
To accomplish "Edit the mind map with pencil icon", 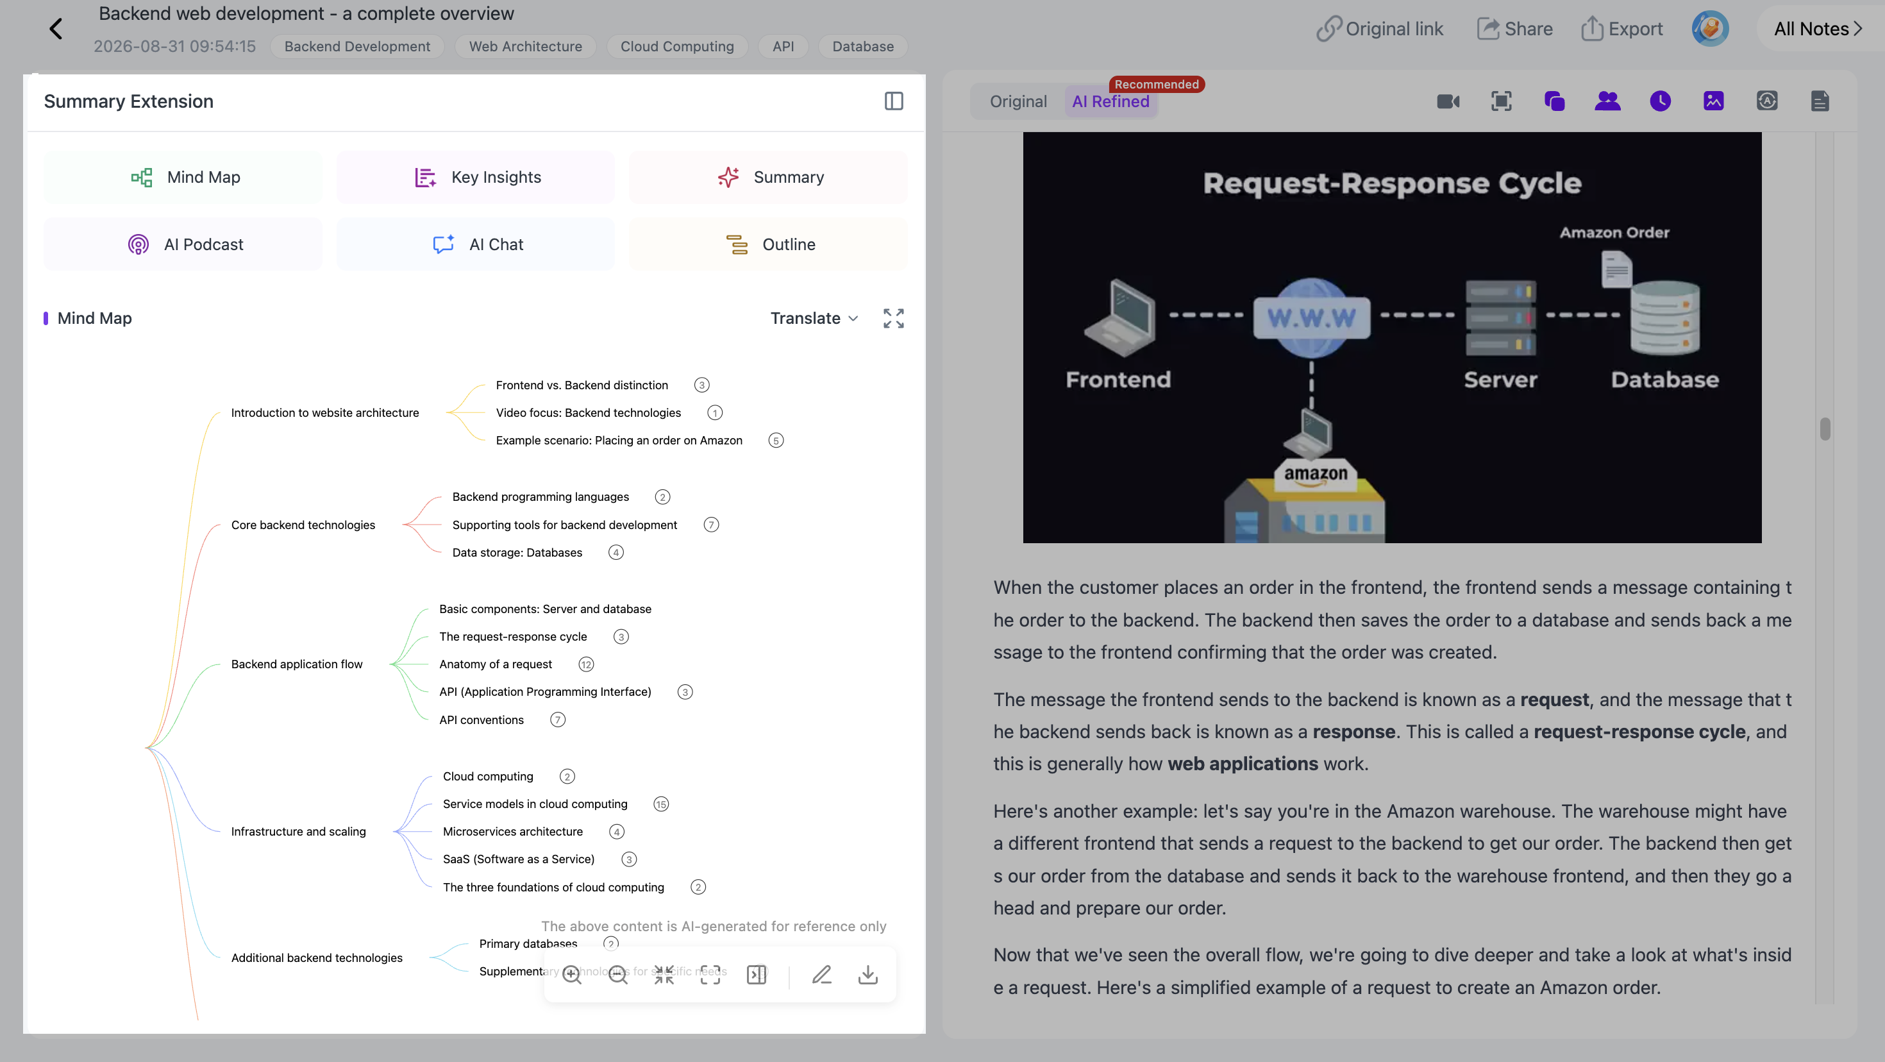I will click(x=822, y=975).
